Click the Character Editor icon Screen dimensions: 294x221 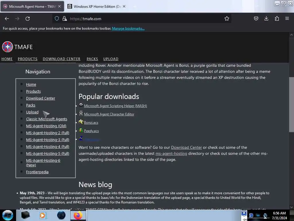point(81,113)
